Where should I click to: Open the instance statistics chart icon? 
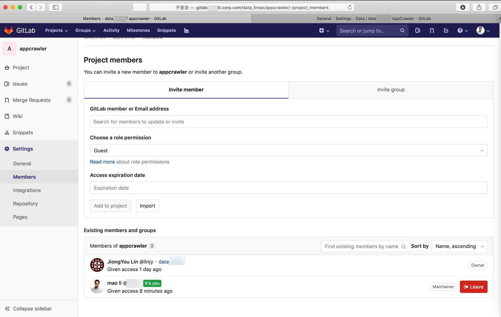[187, 30]
